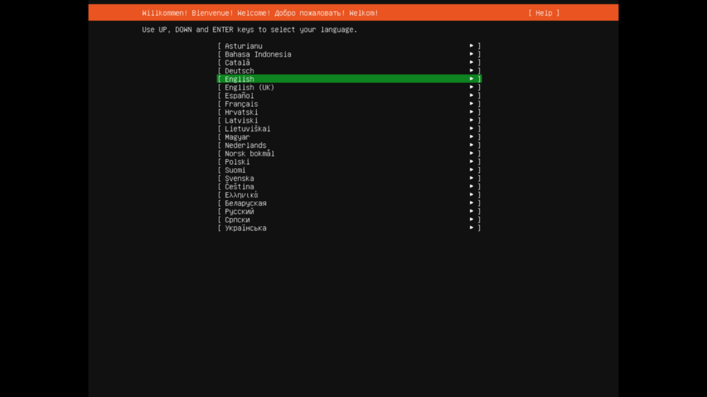Pick Deutsch as the installer language
Screen dimensions: 707x397
click(x=349, y=71)
